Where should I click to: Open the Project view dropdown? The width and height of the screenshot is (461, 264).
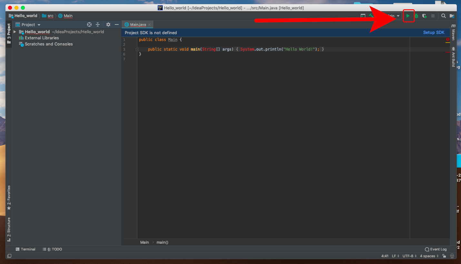(31, 24)
